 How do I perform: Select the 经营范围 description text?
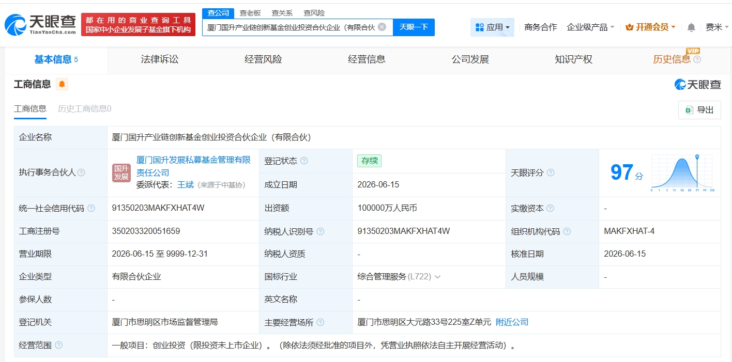coord(314,345)
